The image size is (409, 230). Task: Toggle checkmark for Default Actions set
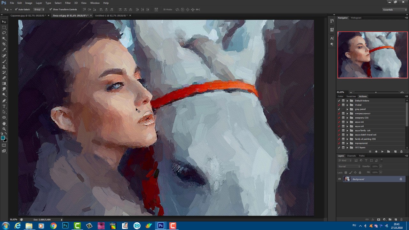click(x=339, y=101)
